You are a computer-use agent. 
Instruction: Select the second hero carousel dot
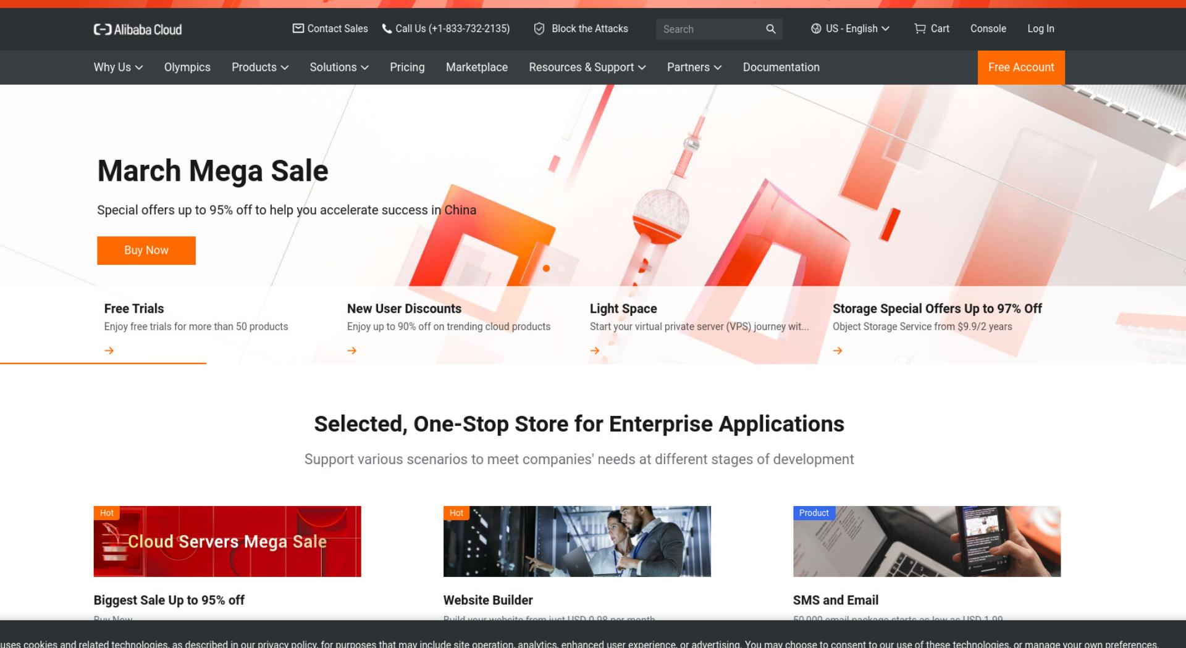click(x=562, y=268)
